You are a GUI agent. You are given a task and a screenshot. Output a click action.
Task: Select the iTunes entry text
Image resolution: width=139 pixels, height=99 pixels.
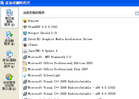[33, 45]
